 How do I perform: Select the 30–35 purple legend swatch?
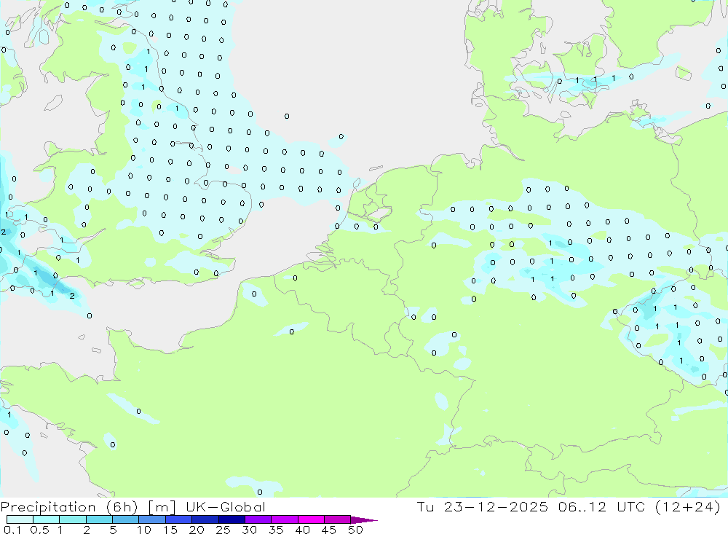coord(258,519)
